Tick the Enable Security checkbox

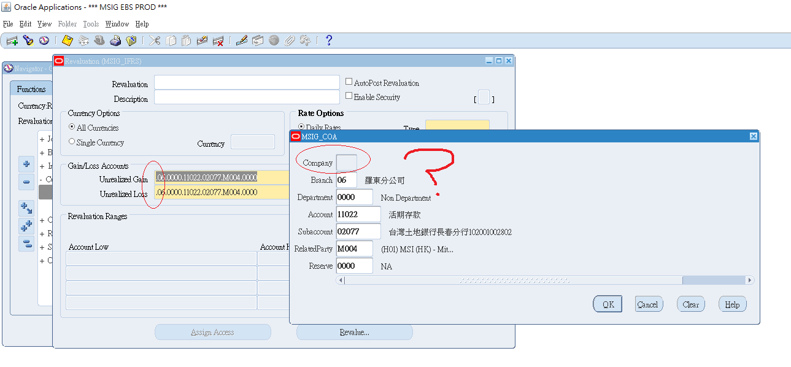pos(349,96)
